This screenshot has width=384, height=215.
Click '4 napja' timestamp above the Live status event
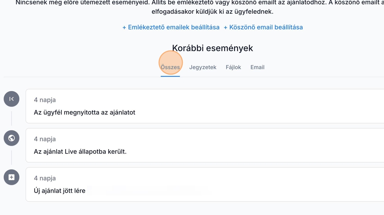45,139
